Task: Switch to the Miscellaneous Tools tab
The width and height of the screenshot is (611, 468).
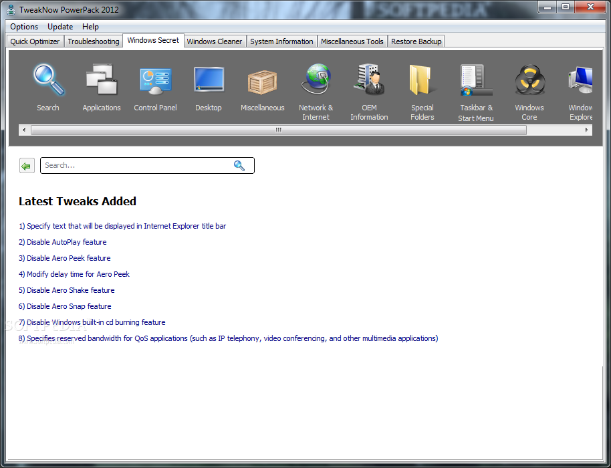Action: [x=352, y=41]
